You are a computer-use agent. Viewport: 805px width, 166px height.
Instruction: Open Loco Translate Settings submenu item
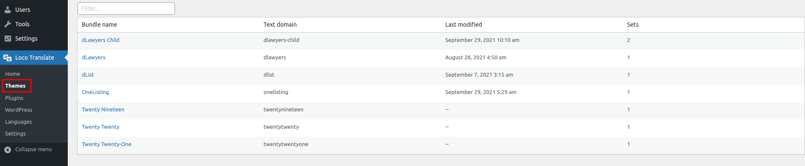[x=15, y=133]
